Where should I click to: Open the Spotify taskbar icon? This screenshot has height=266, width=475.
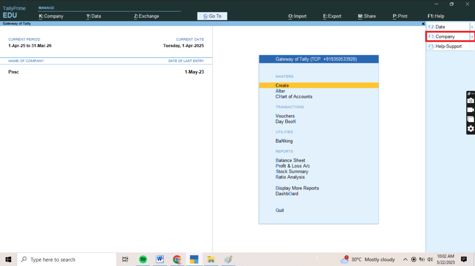[143, 260]
